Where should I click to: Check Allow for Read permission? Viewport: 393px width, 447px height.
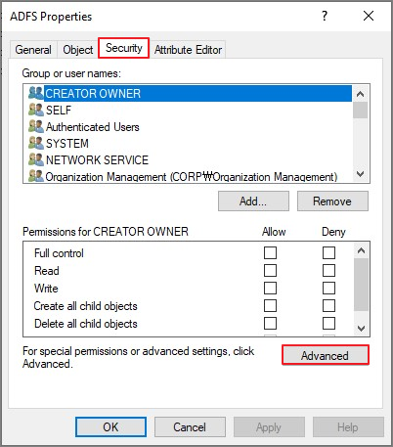270,271
